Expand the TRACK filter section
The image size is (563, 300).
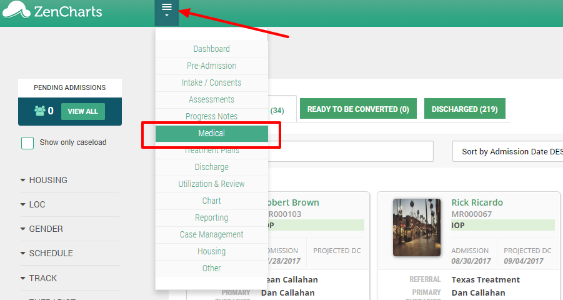tap(39, 278)
